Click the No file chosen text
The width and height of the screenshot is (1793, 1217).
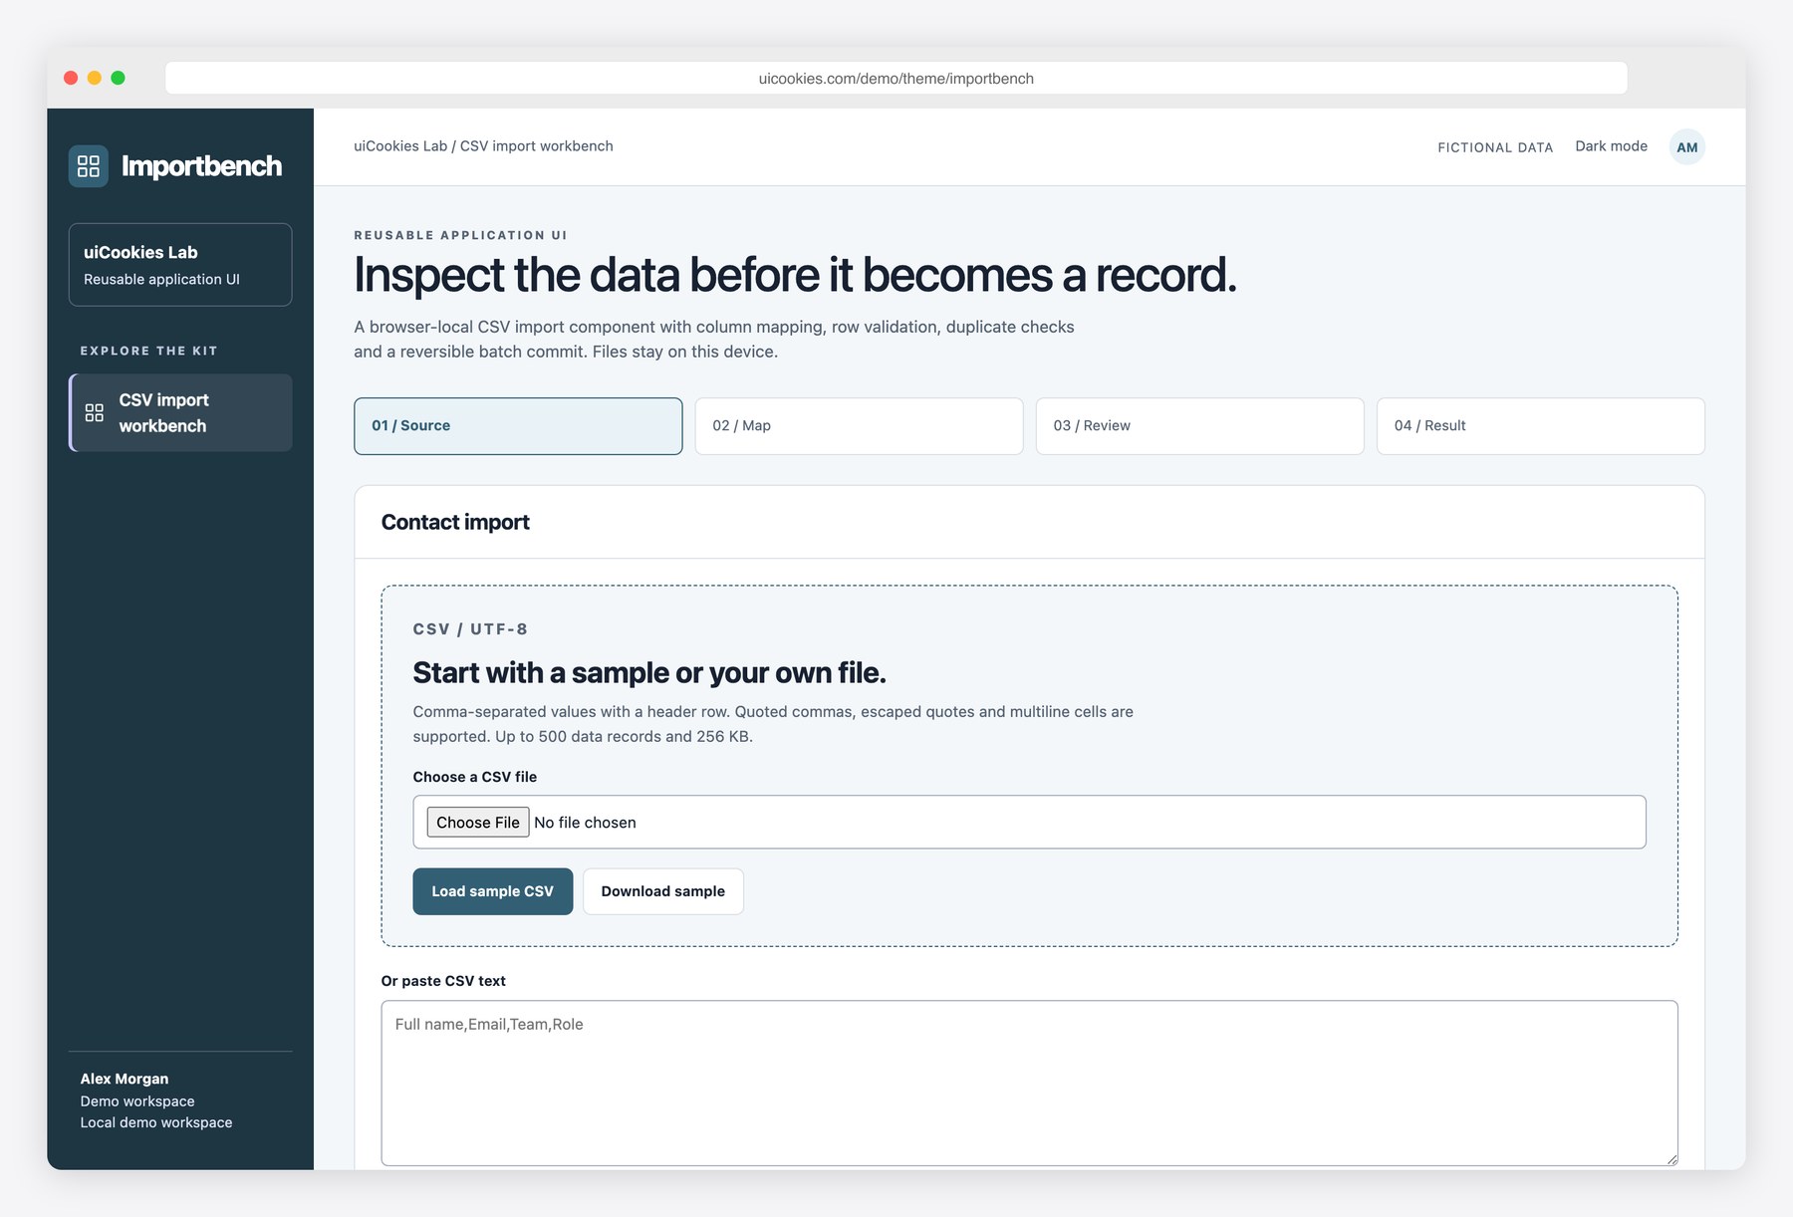point(585,823)
